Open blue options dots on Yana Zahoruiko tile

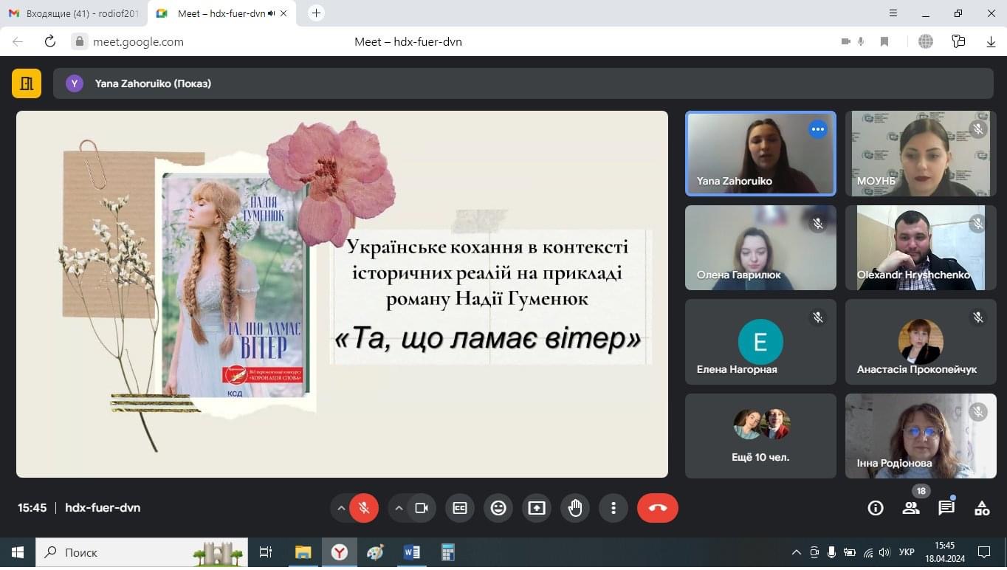[x=817, y=129]
